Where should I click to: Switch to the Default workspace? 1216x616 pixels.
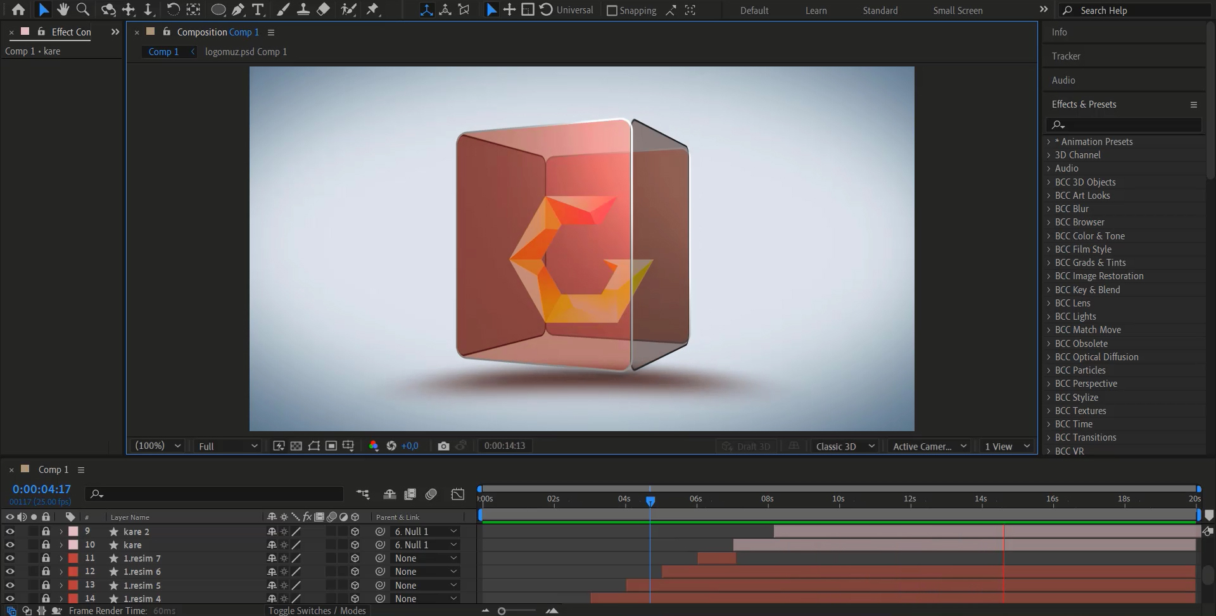(754, 11)
